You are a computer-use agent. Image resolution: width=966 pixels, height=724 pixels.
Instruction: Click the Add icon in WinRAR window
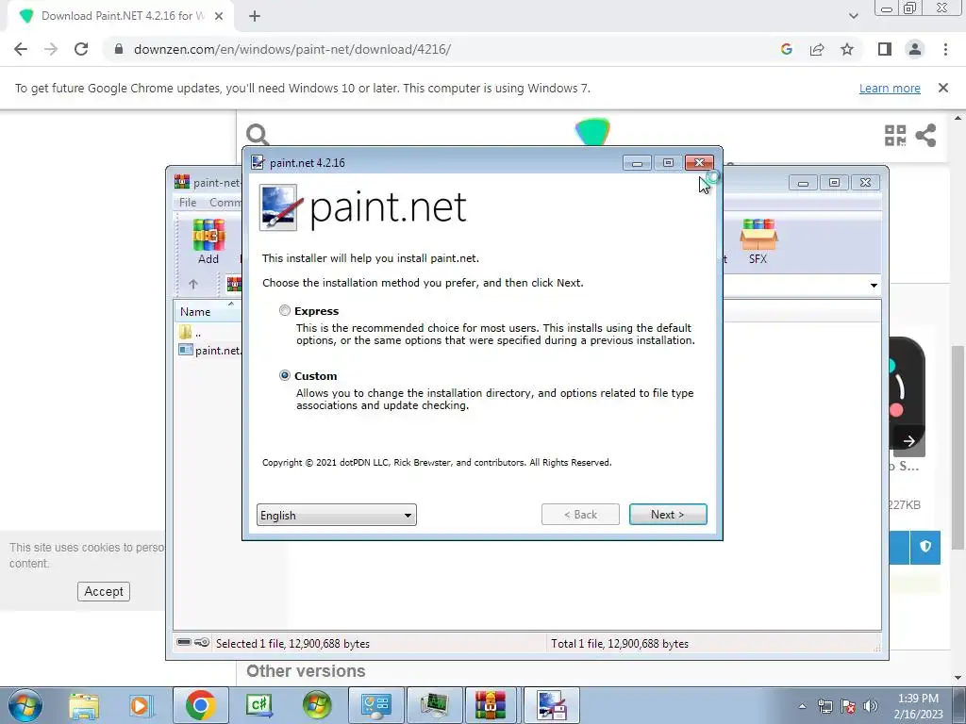208,241
